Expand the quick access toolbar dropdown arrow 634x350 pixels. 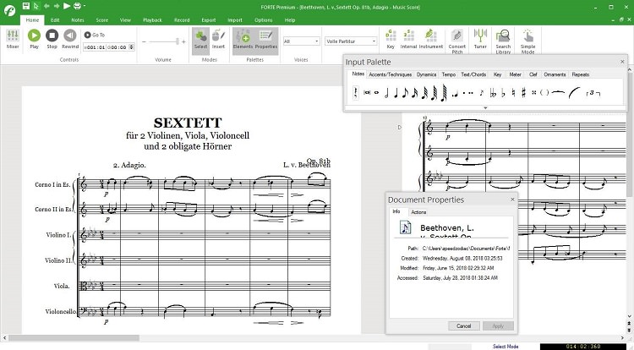click(84, 6)
